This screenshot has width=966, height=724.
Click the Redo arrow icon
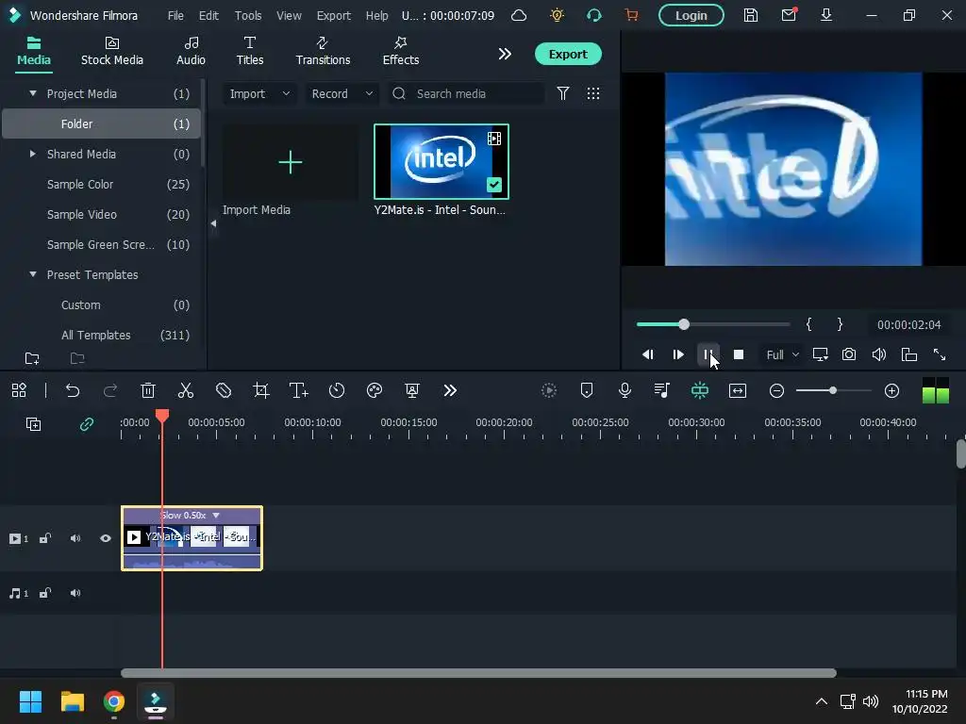click(x=110, y=390)
